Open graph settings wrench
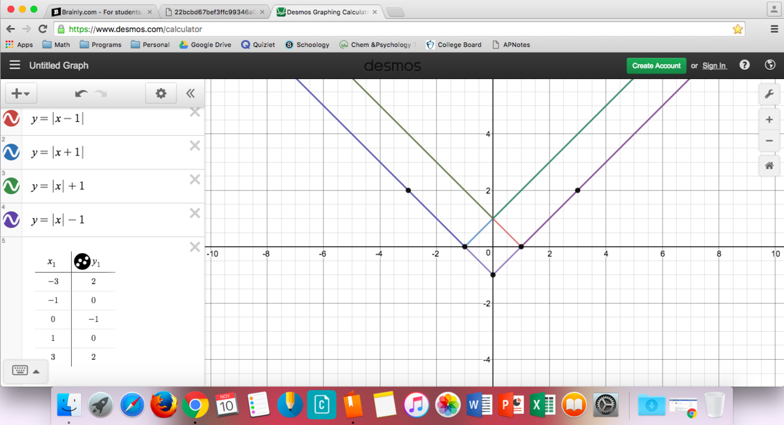This screenshot has width=784, height=425. point(769,94)
